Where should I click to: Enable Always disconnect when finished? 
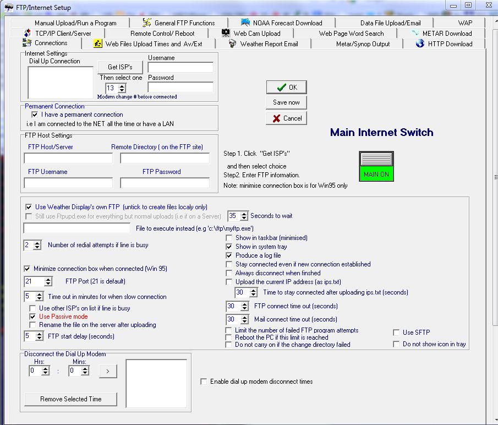229,273
